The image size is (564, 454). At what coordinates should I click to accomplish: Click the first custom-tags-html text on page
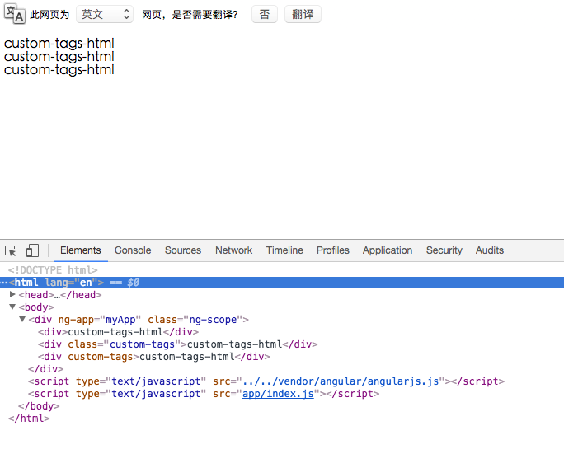[x=59, y=44]
